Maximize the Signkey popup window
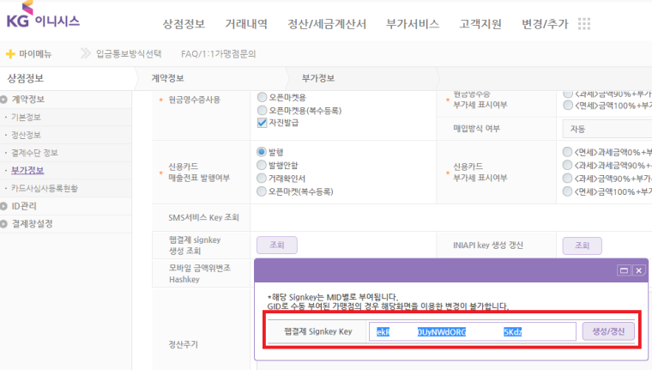The height and width of the screenshot is (370, 652). (x=624, y=270)
